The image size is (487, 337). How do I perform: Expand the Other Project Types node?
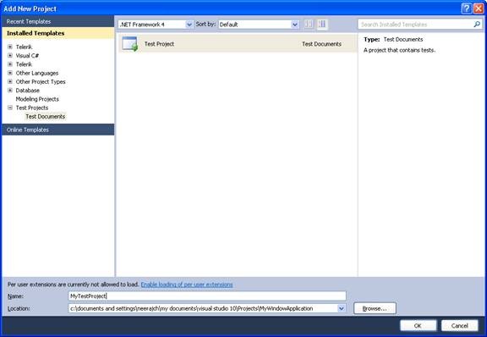coord(10,81)
